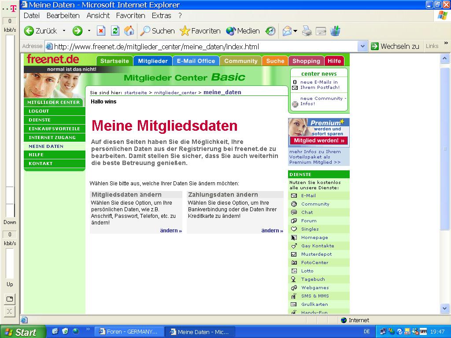The height and width of the screenshot is (338, 451).
Task: Switch to the Shopping tab
Action: (306, 61)
